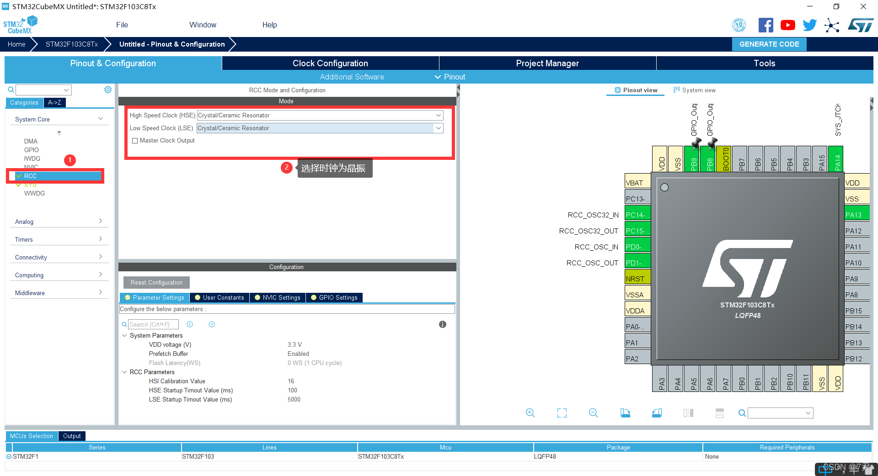This screenshot has height=476, width=878.
Task: Open the Help menu
Action: [x=269, y=25]
